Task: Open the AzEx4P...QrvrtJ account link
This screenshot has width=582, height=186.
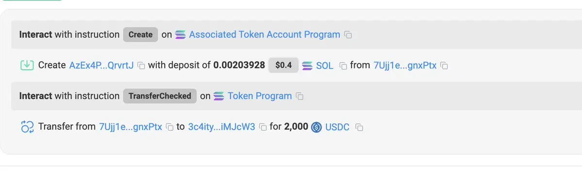Action: tap(101, 66)
